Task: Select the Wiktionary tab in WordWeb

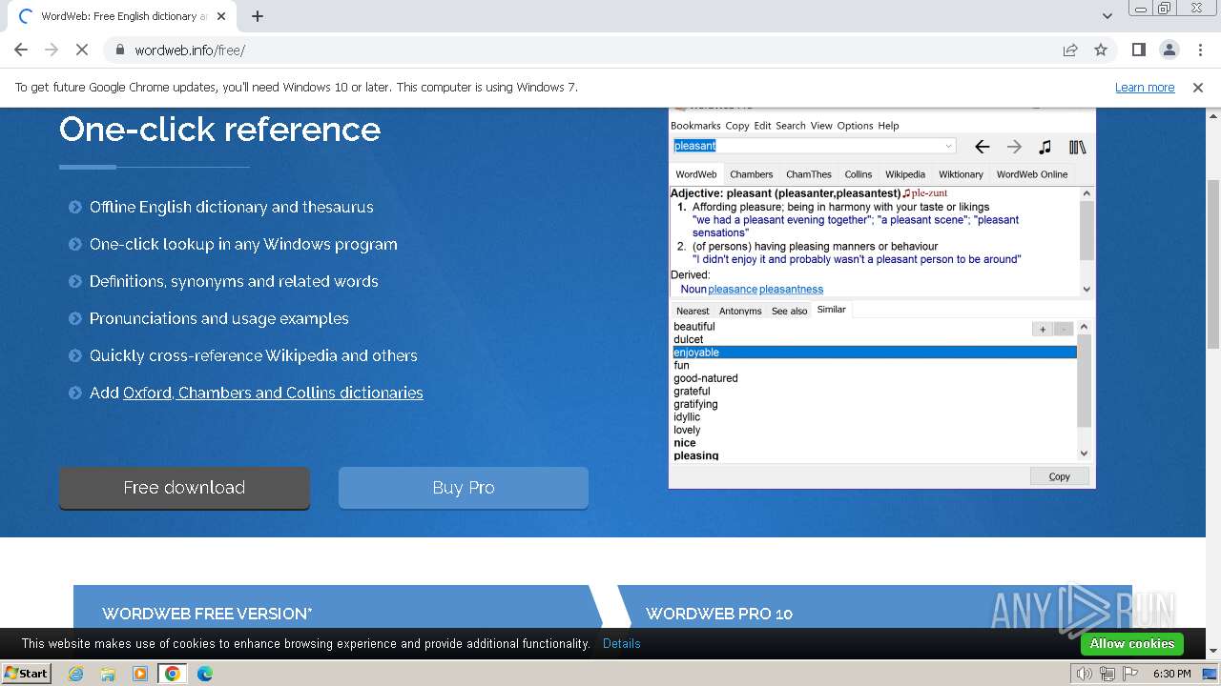Action: point(961,174)
